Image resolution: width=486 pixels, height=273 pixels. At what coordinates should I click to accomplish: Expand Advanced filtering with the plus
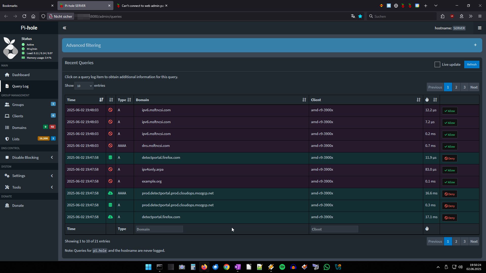point(475,45)
